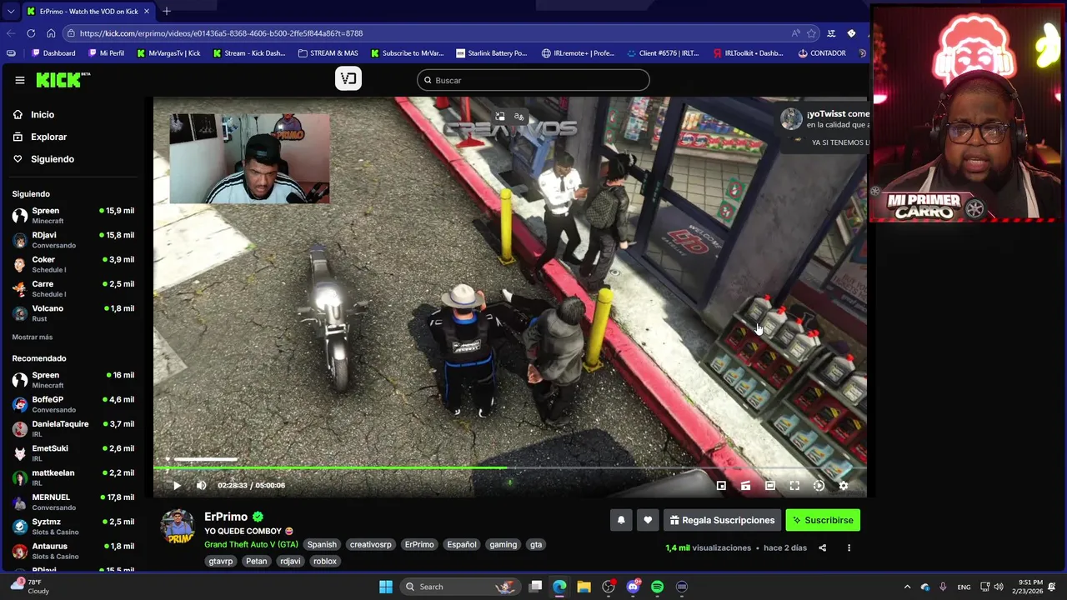Add page to favorites star icon
The width and height of the screenshot is (1067, 600).
812,33
